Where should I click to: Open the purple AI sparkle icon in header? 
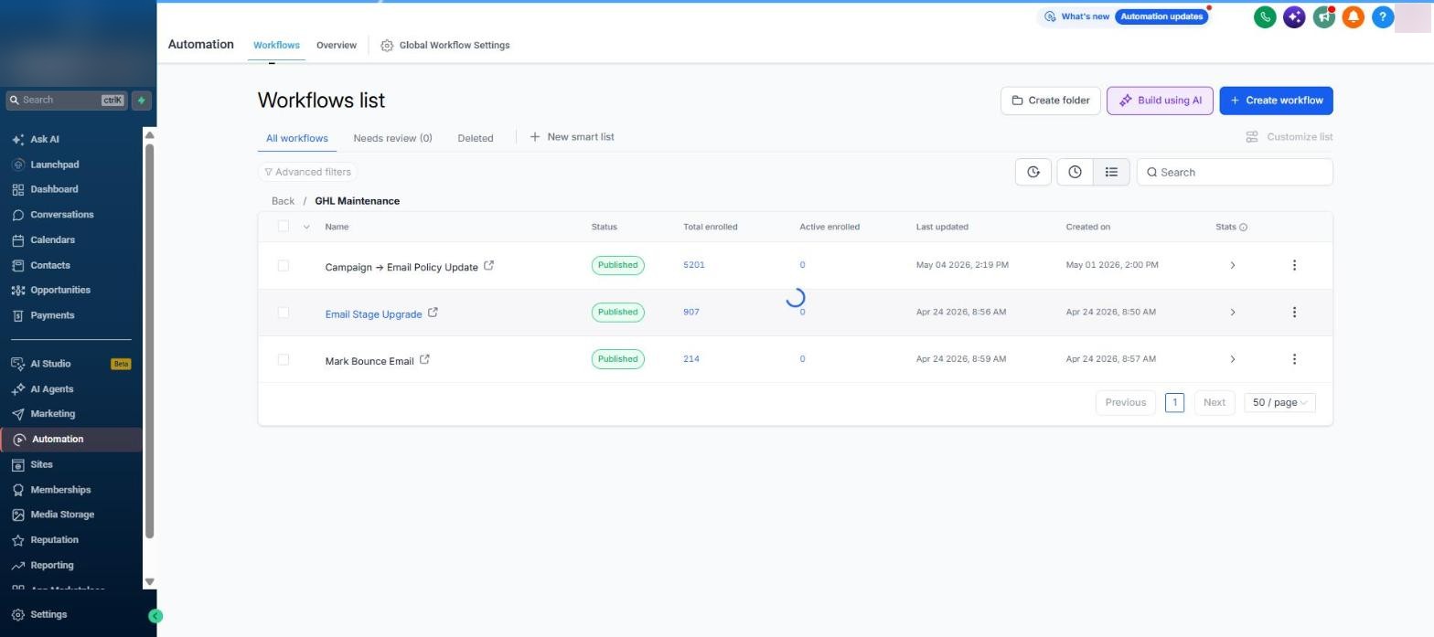(x=1294, y=16)
